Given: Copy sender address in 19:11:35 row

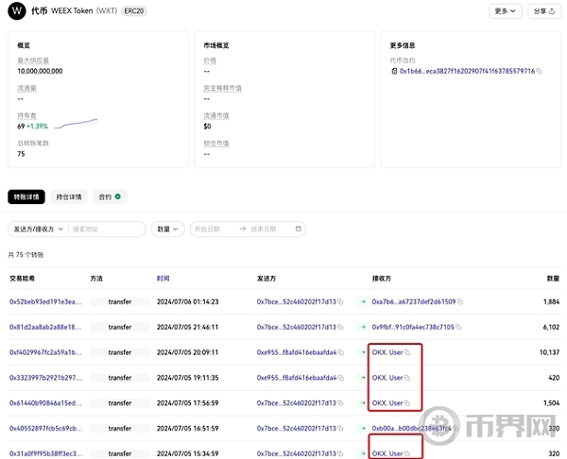Looking at the screenshot, I should 340,378.
